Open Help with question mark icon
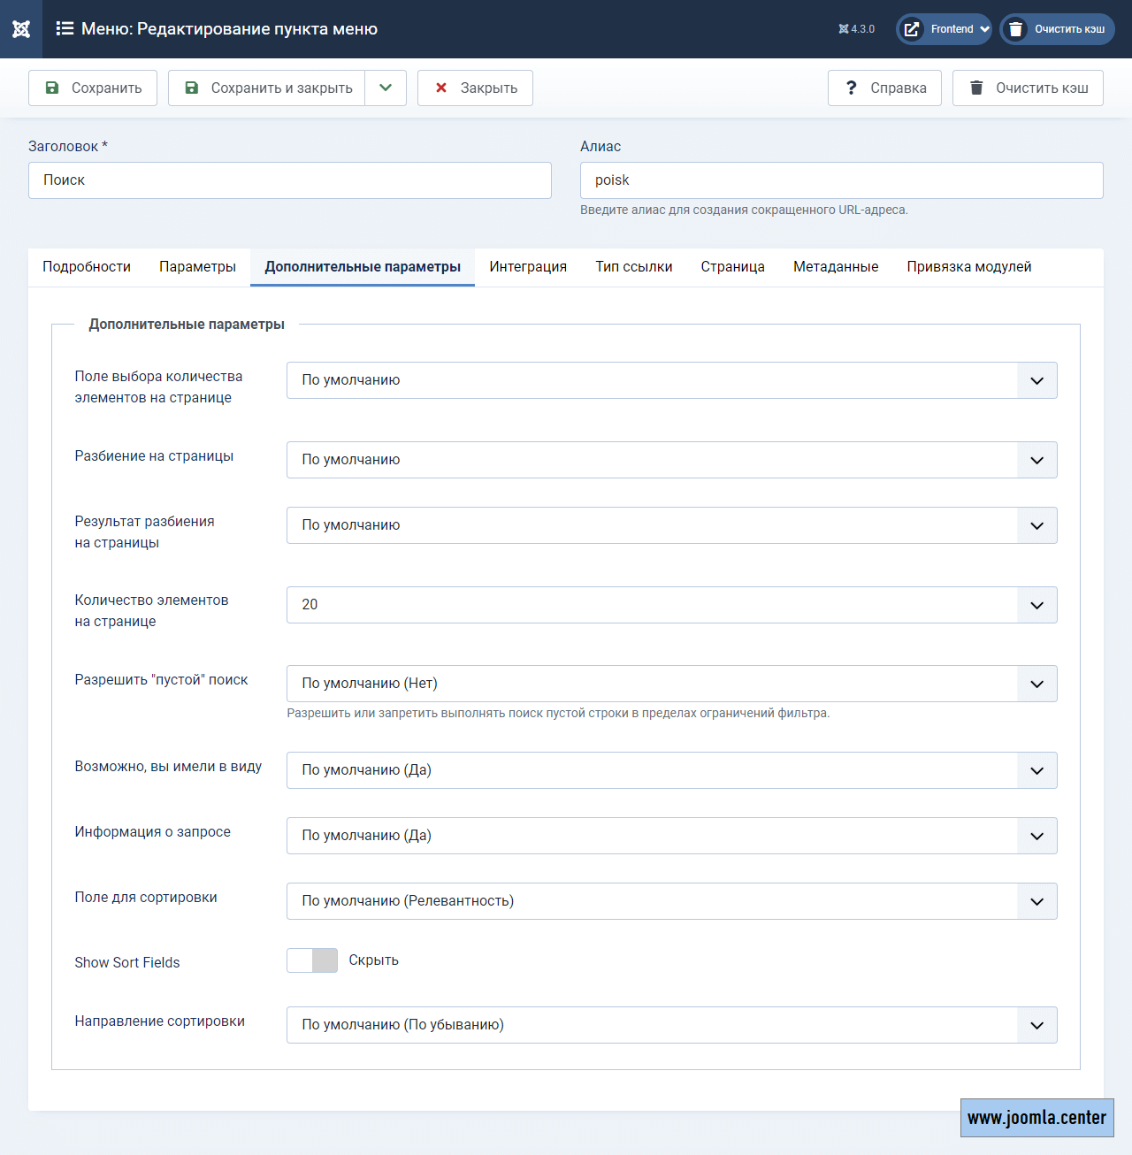Image resolution: width=1132 pixels, height=1155 pixels. click(884, 88)
